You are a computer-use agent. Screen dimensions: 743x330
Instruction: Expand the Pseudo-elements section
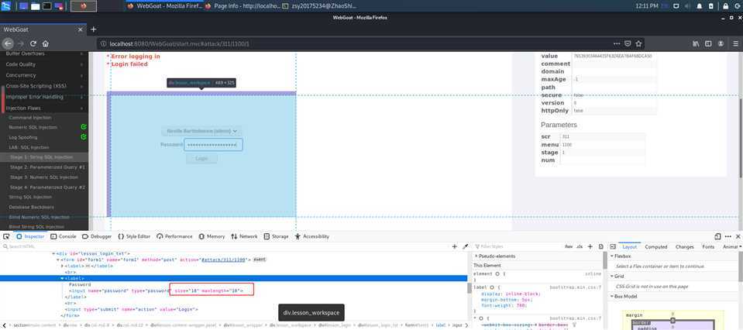coord(497,256)
